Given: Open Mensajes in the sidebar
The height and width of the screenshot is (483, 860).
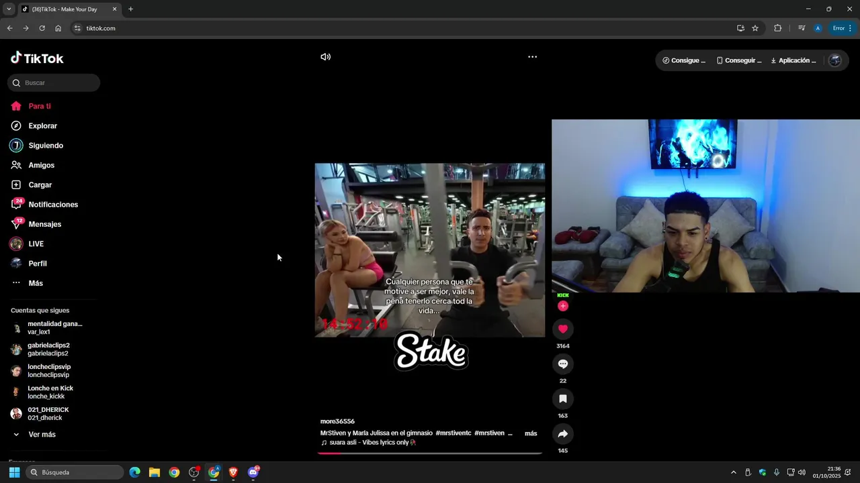Looking at the screenshot, I should [x=44, y=224].
